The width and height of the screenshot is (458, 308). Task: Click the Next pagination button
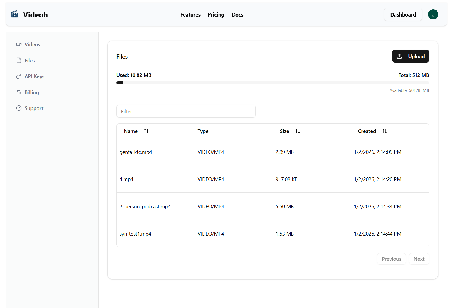(x=419, y=259)
